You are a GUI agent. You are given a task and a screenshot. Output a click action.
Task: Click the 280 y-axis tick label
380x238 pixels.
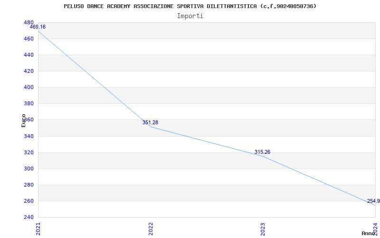[x=28, y=185]
